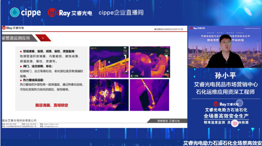Open the presenter webcam video
Image resolution: width=262 pixels, height=146 pixels.
225,47
